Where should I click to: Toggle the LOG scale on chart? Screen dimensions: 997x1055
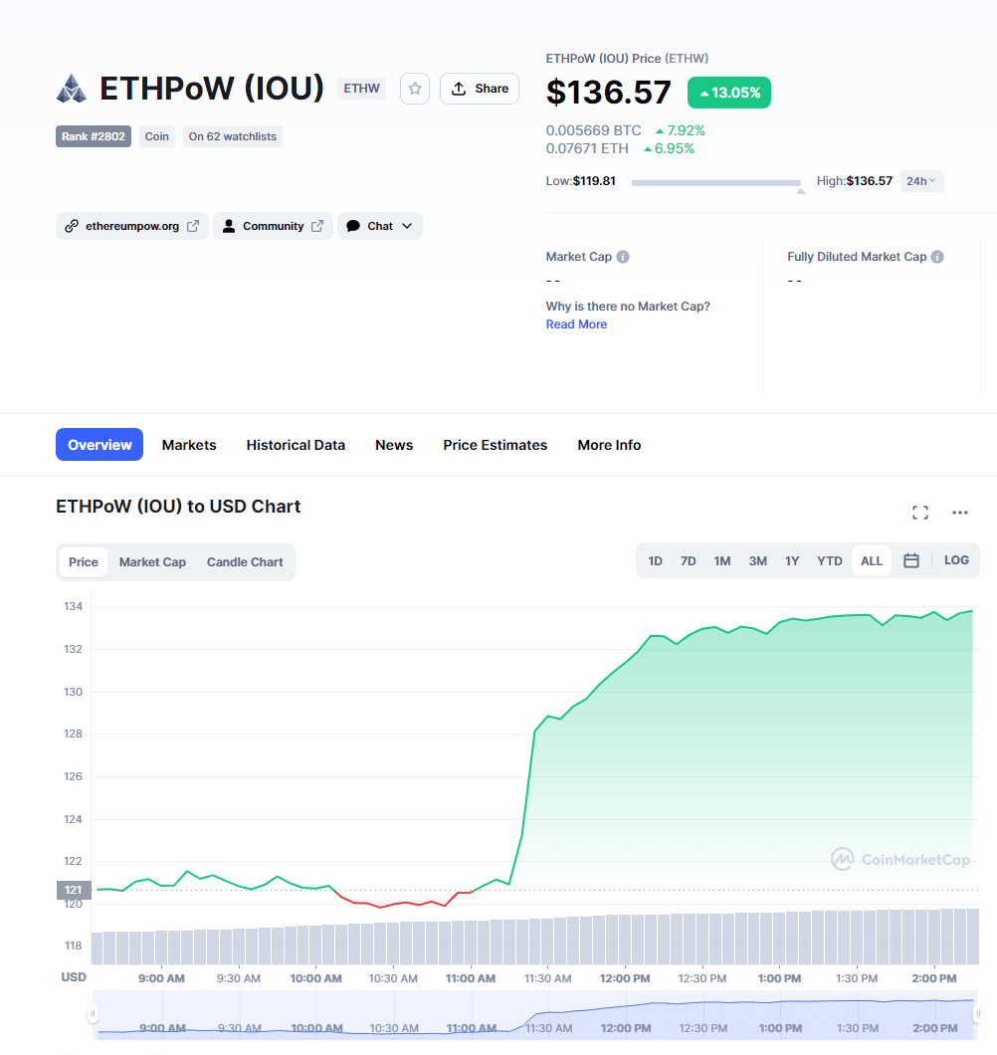pyautogui.click(x=956, y=560)
